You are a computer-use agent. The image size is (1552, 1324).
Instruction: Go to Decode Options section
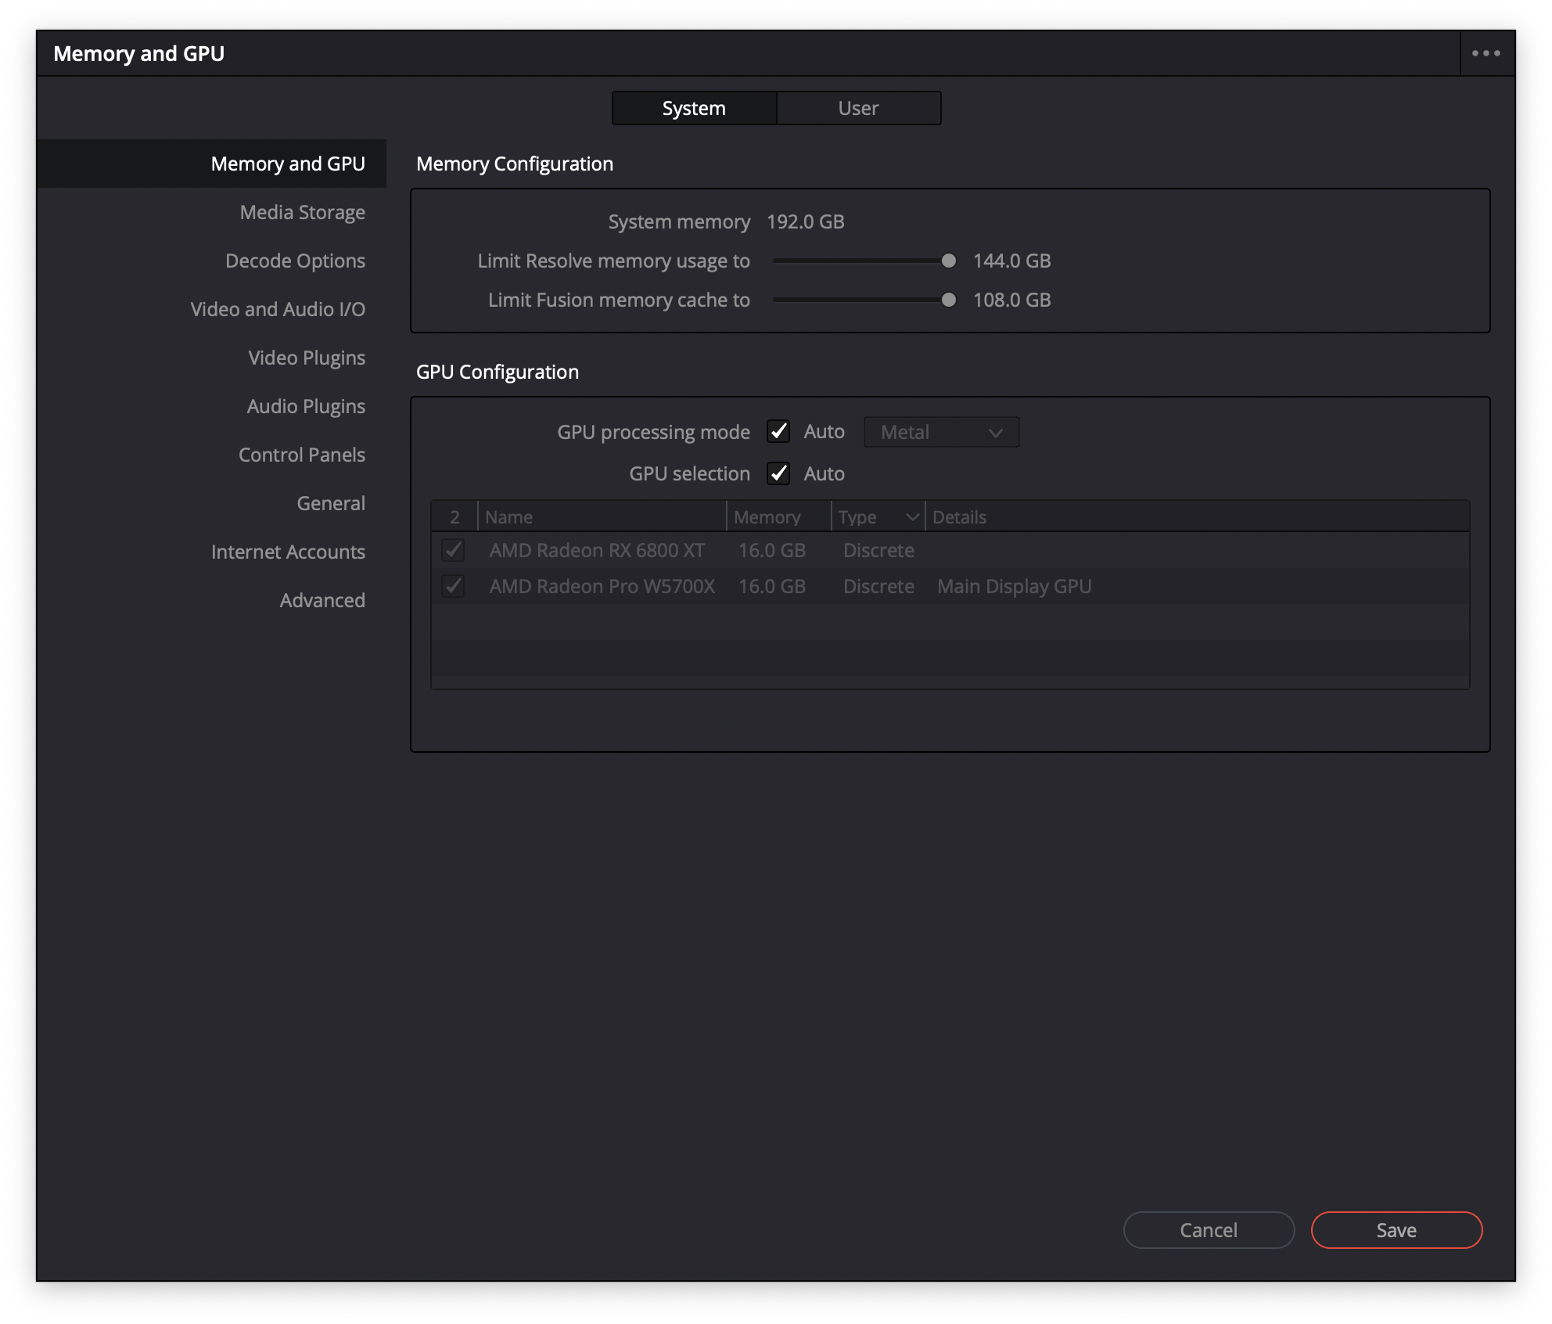295,261
